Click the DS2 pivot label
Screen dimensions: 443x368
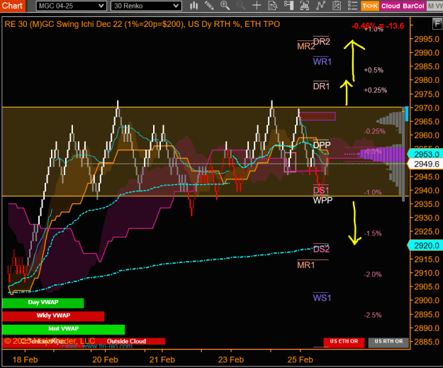click(321, 249)
